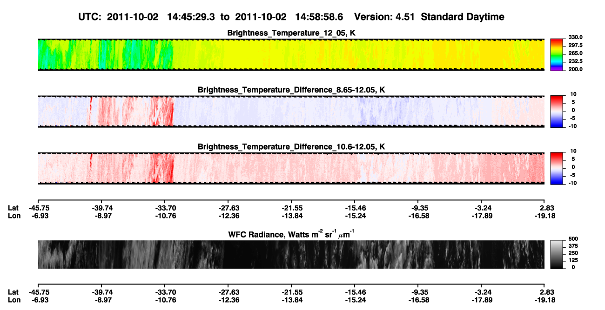Viewport: 605px width, 310px height.
Task: Click the 232.5 colorbar label
Action: [x=576, y=61]
